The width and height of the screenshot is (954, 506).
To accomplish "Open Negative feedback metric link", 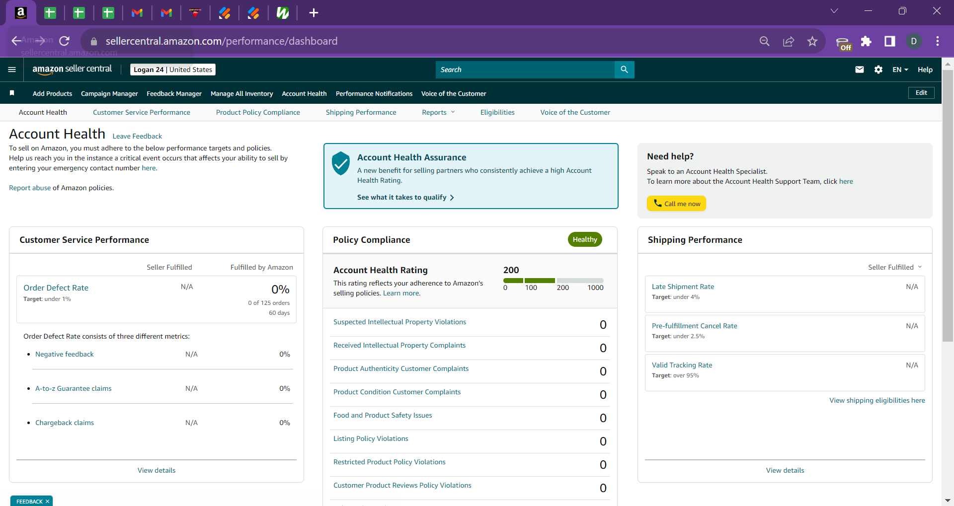I will click(65, 354).
